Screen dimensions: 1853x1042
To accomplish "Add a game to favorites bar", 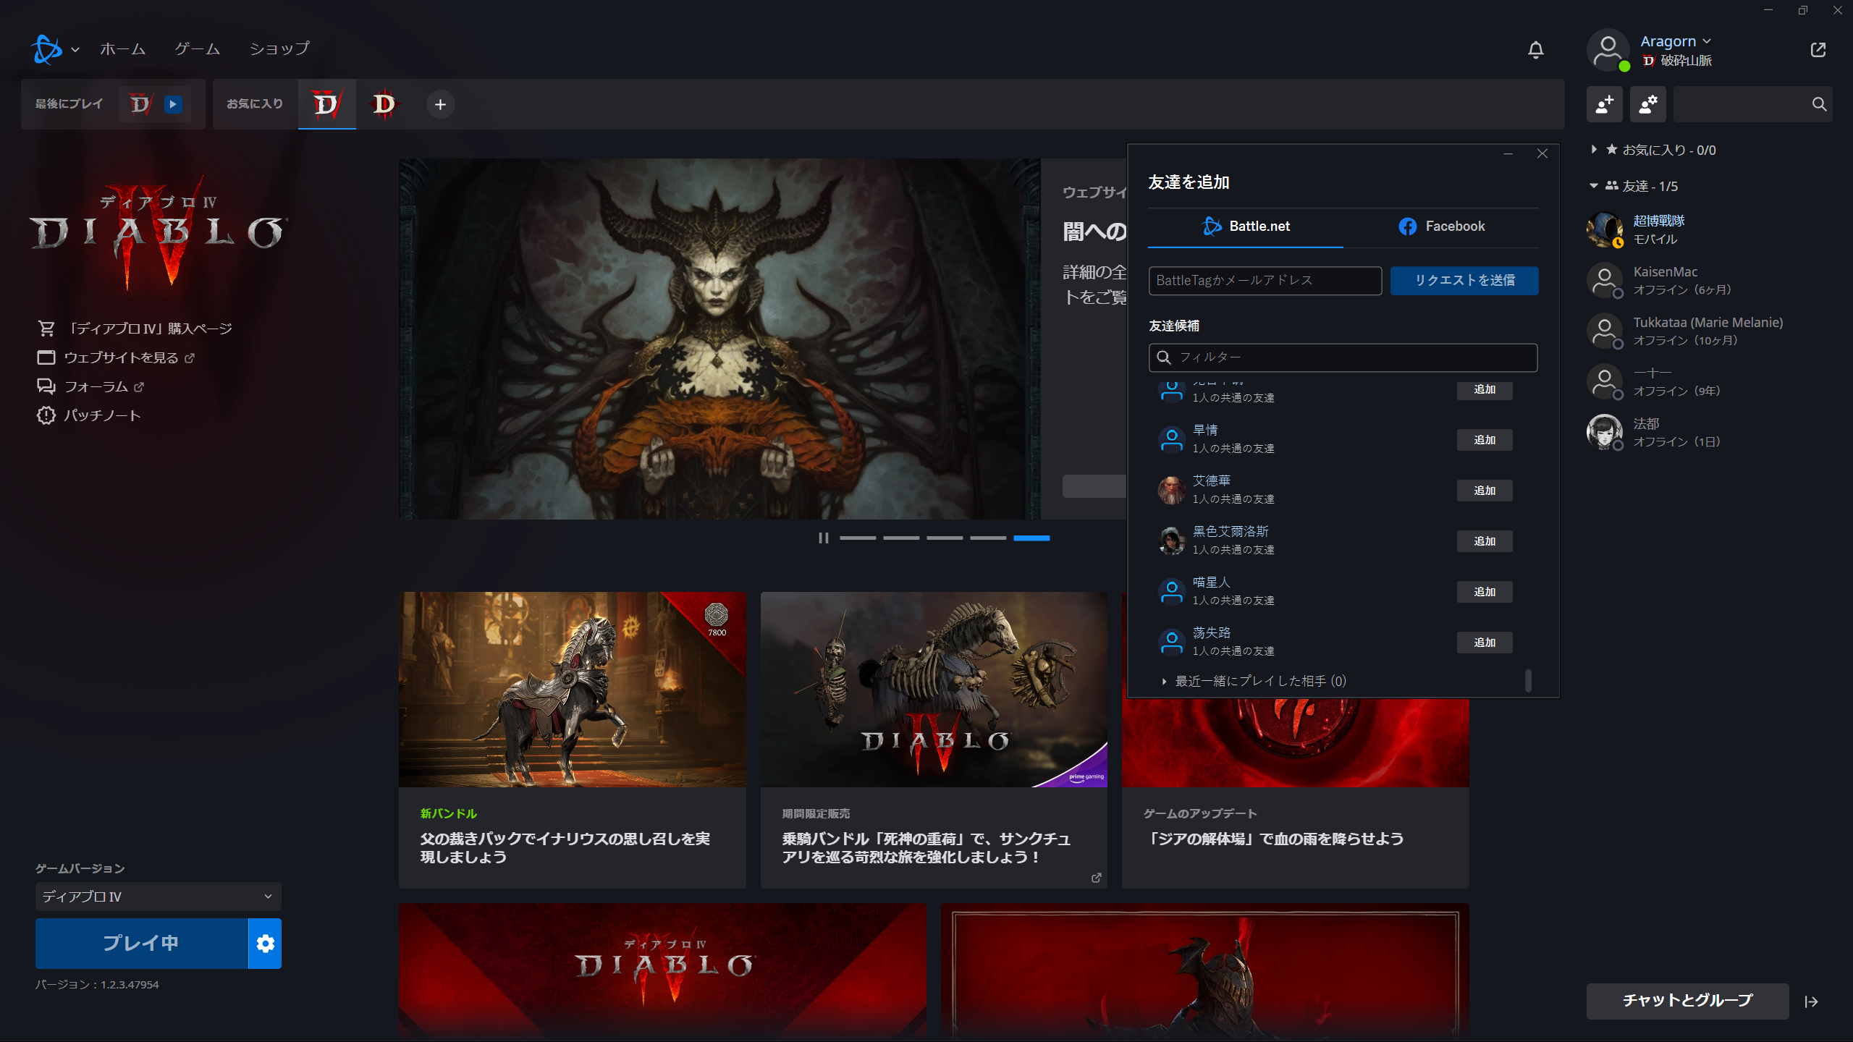I will point(440,104).
